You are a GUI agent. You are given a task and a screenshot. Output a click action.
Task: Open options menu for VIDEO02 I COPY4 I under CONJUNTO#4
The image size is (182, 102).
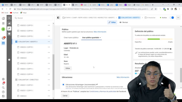[49, 74]
